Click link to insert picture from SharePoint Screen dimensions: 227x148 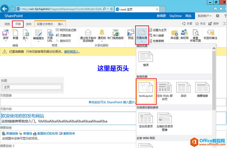pyautogui.click(x=112, y=102)
